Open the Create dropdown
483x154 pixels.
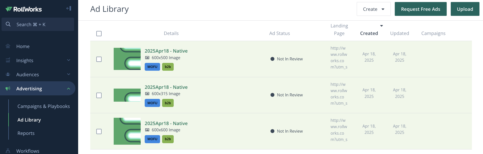[x=374, y=9]
